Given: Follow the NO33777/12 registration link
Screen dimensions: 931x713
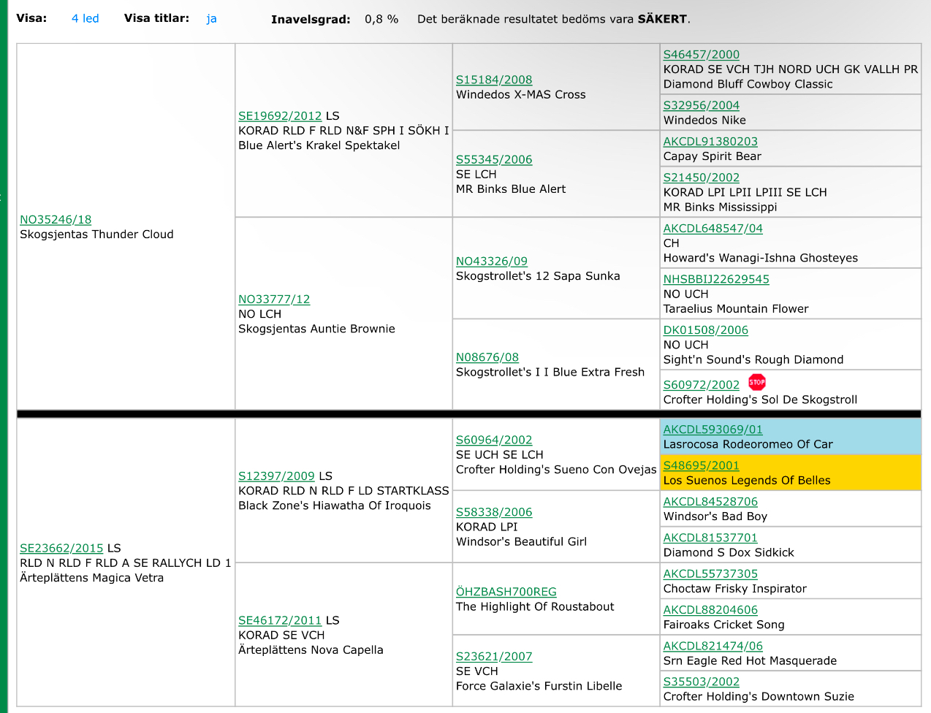Looking at the screenshot, I should pyautogui.click(x=274, y=300).
